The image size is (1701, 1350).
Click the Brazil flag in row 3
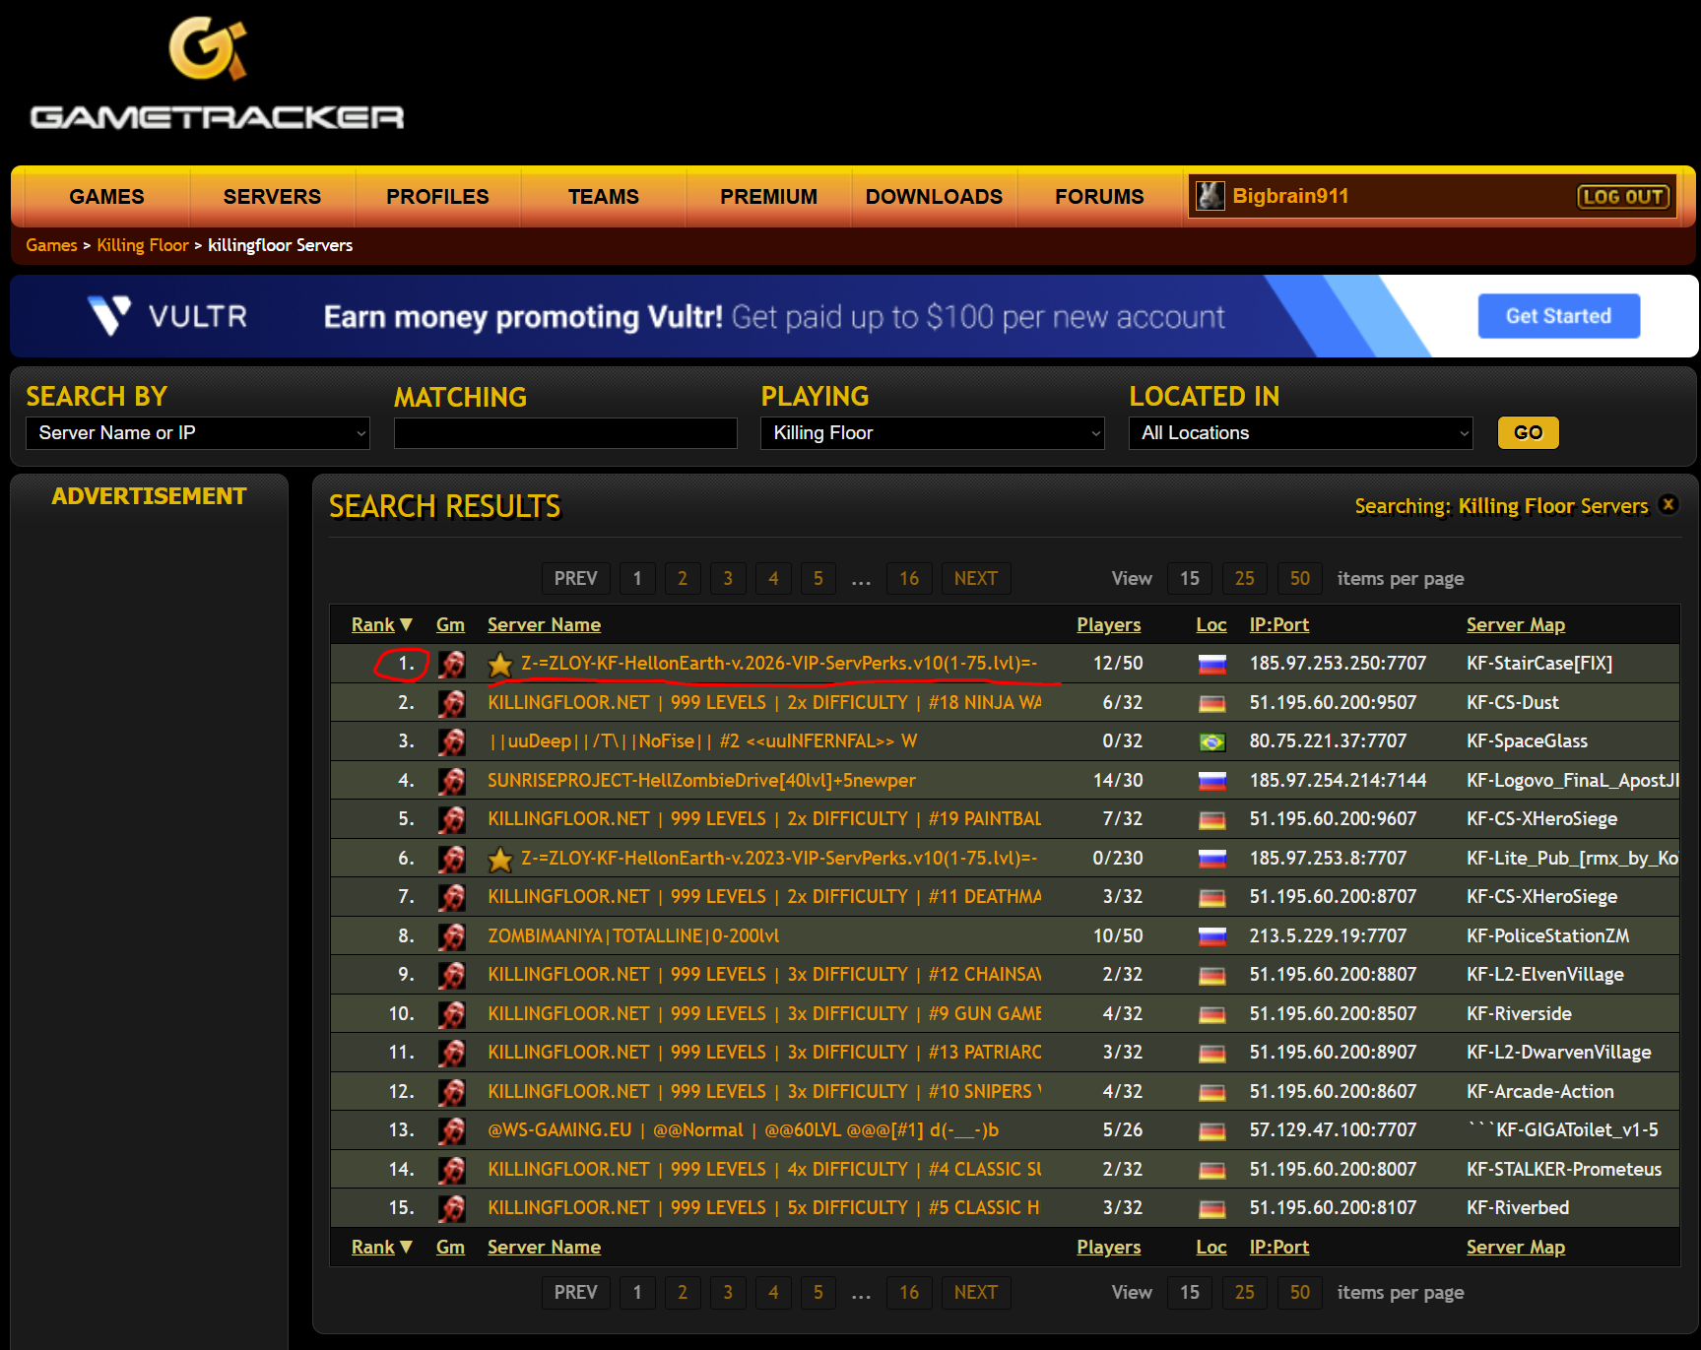1211,742
